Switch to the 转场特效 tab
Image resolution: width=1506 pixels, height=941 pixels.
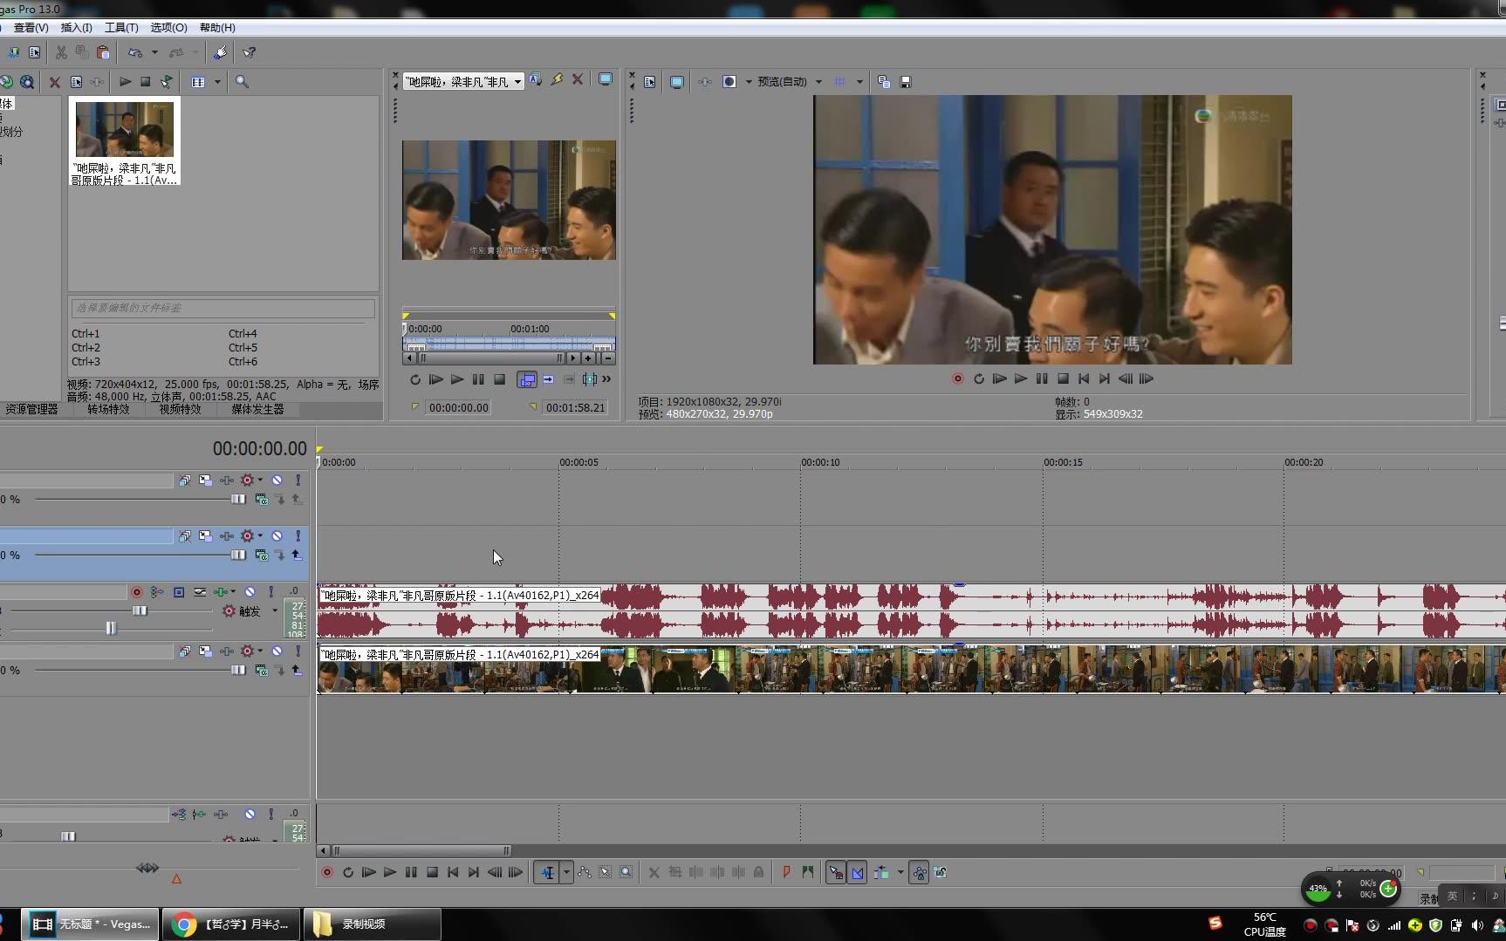108,410
